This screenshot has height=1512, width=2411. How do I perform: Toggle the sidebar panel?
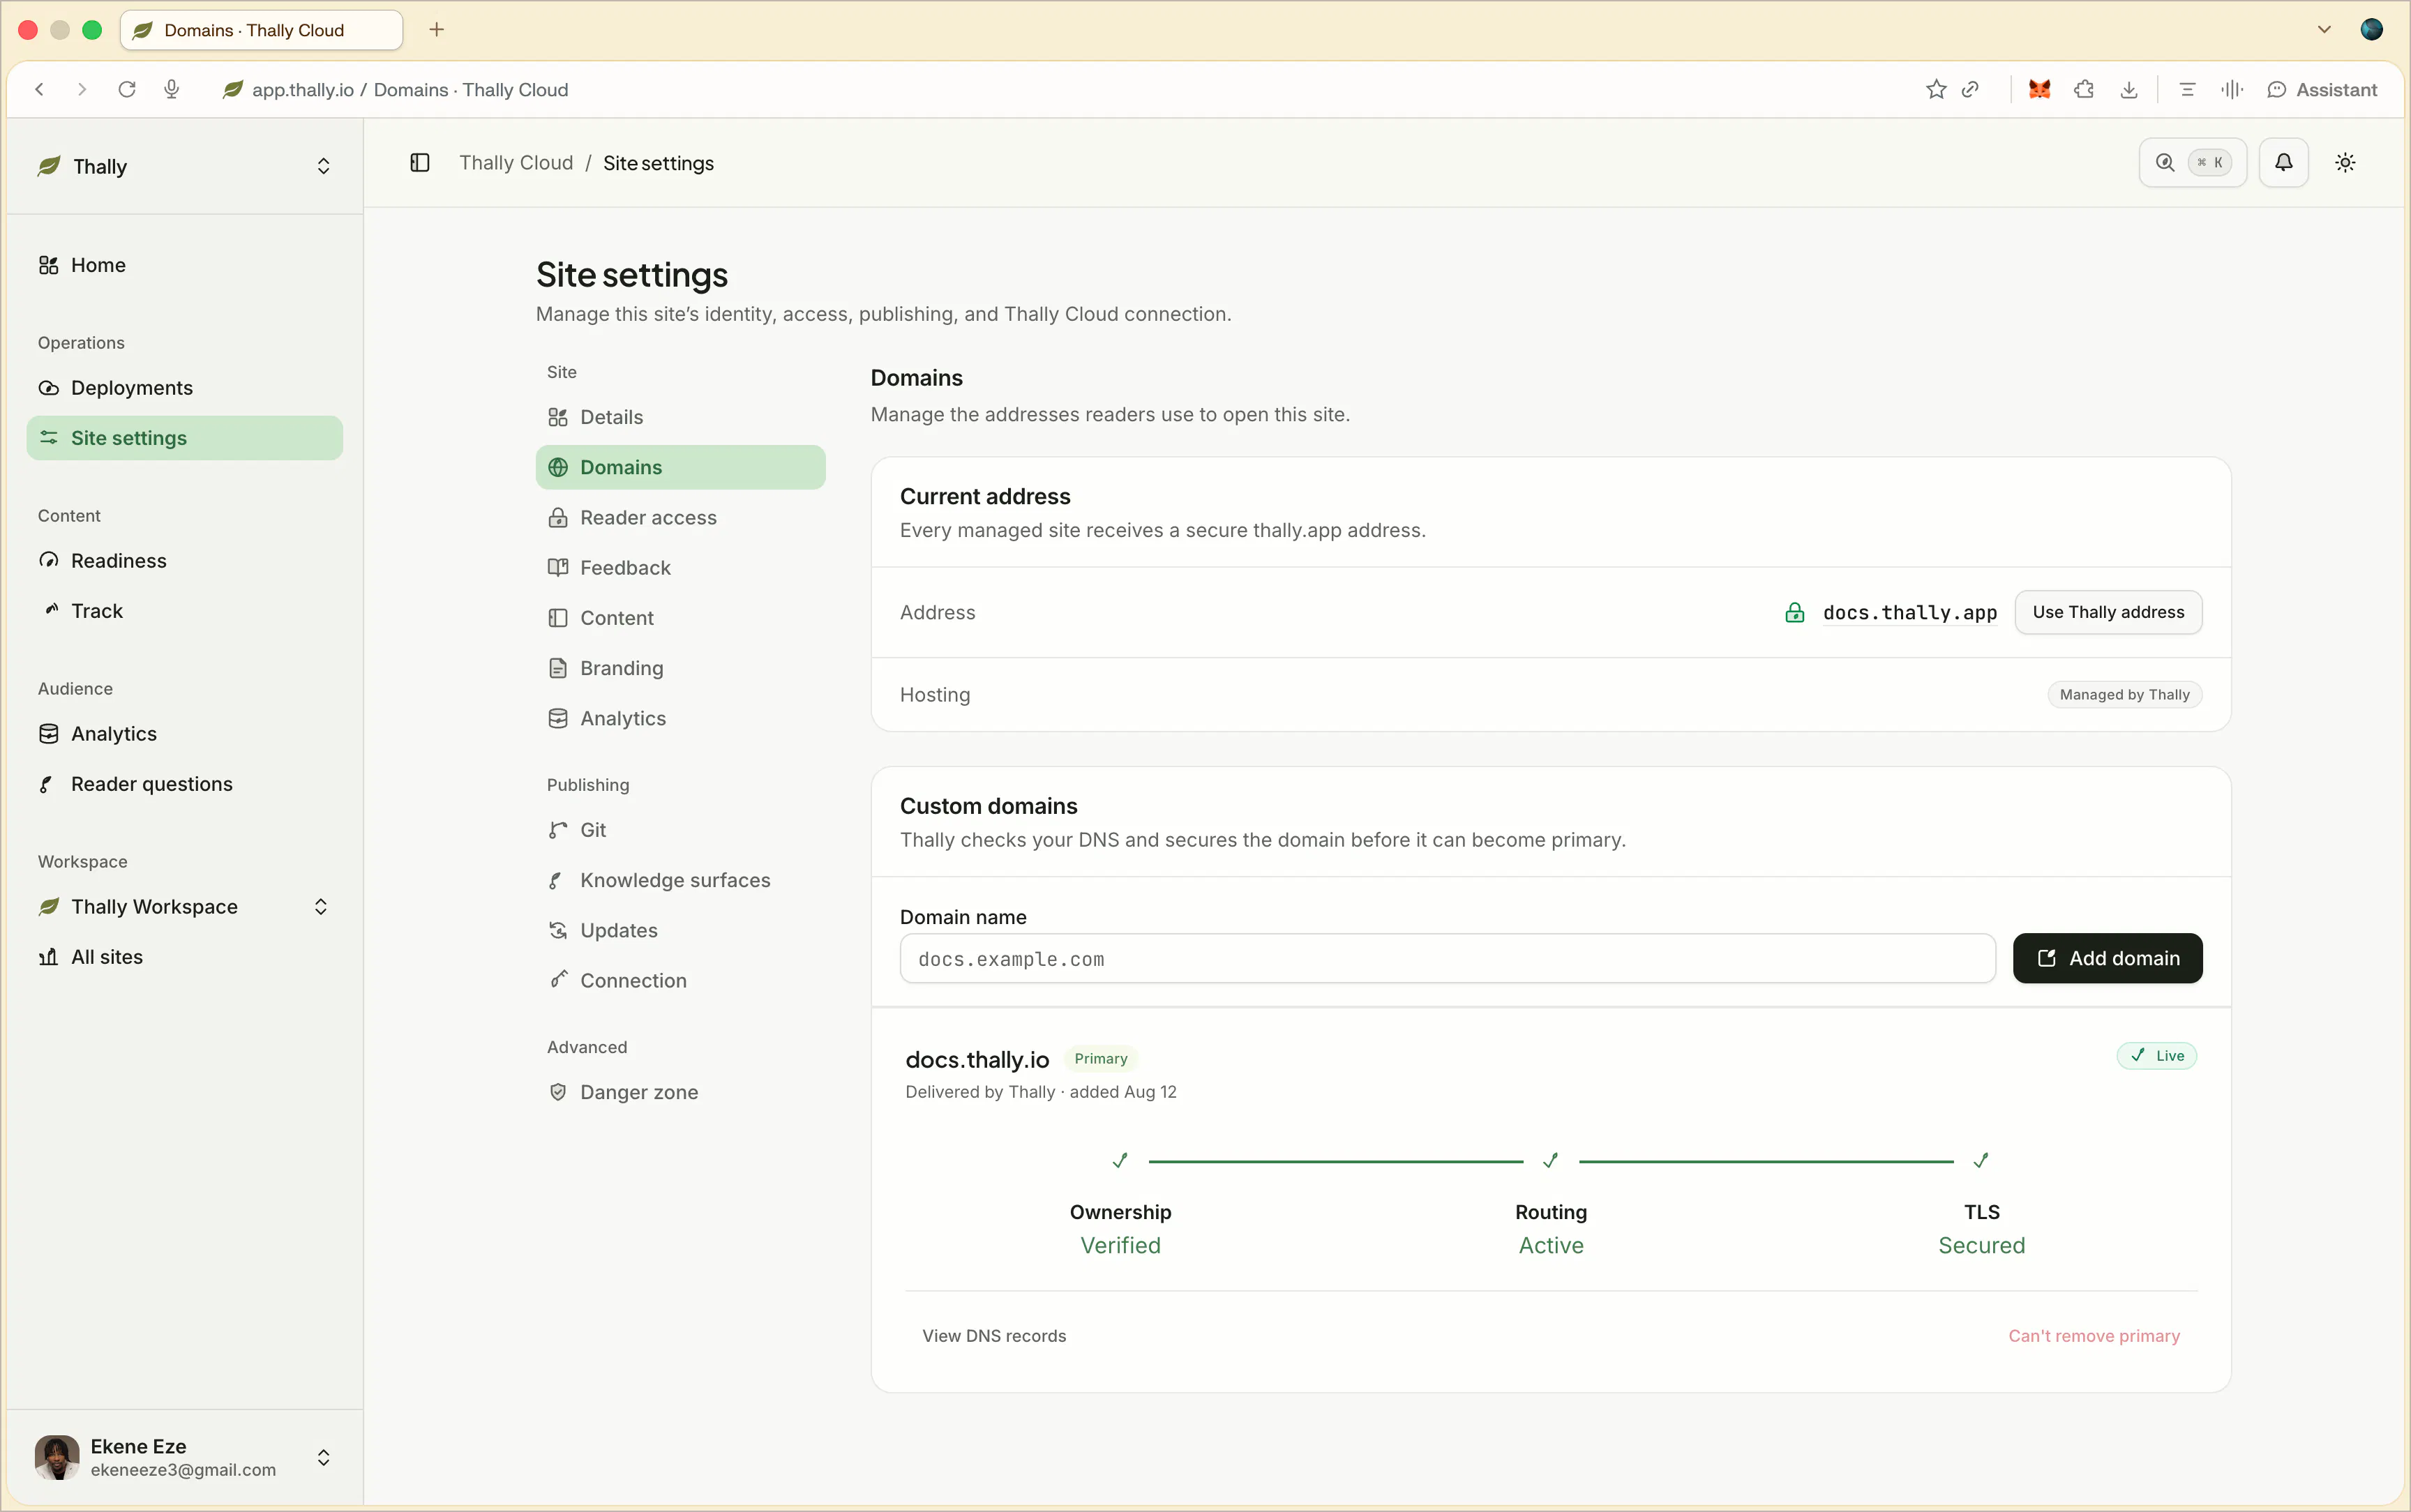point(420,163)
